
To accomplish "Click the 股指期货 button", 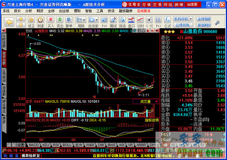I will [x=204, y=25].
